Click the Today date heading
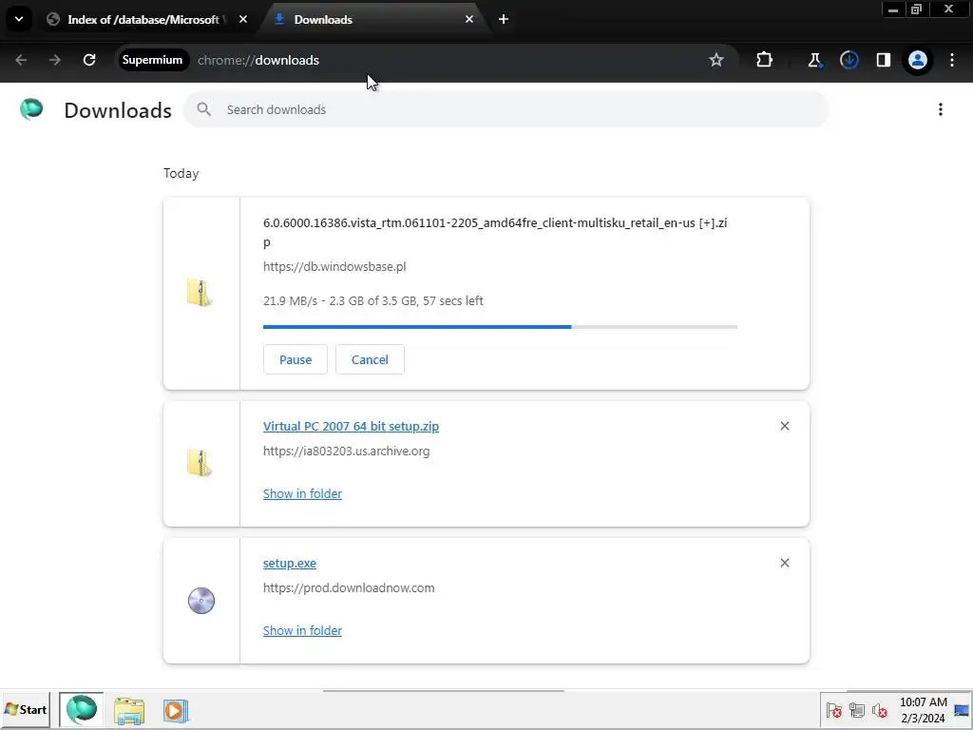973x730 pixels. 181,173
